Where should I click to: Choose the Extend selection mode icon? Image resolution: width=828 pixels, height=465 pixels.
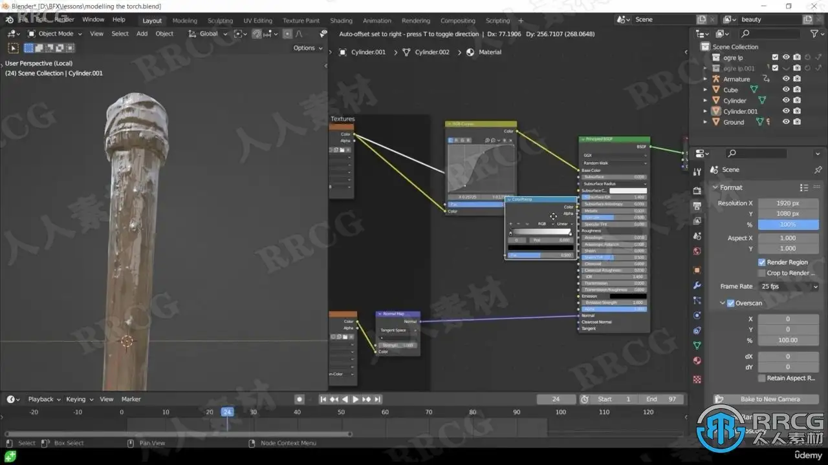coord(39,48)
